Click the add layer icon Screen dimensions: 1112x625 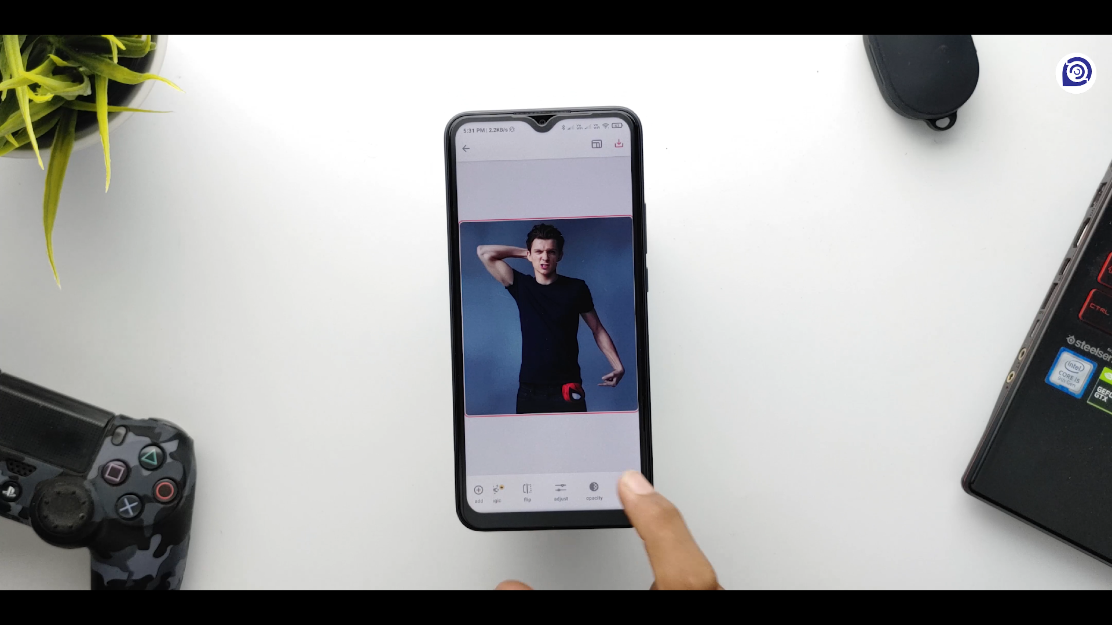(477, 488)
